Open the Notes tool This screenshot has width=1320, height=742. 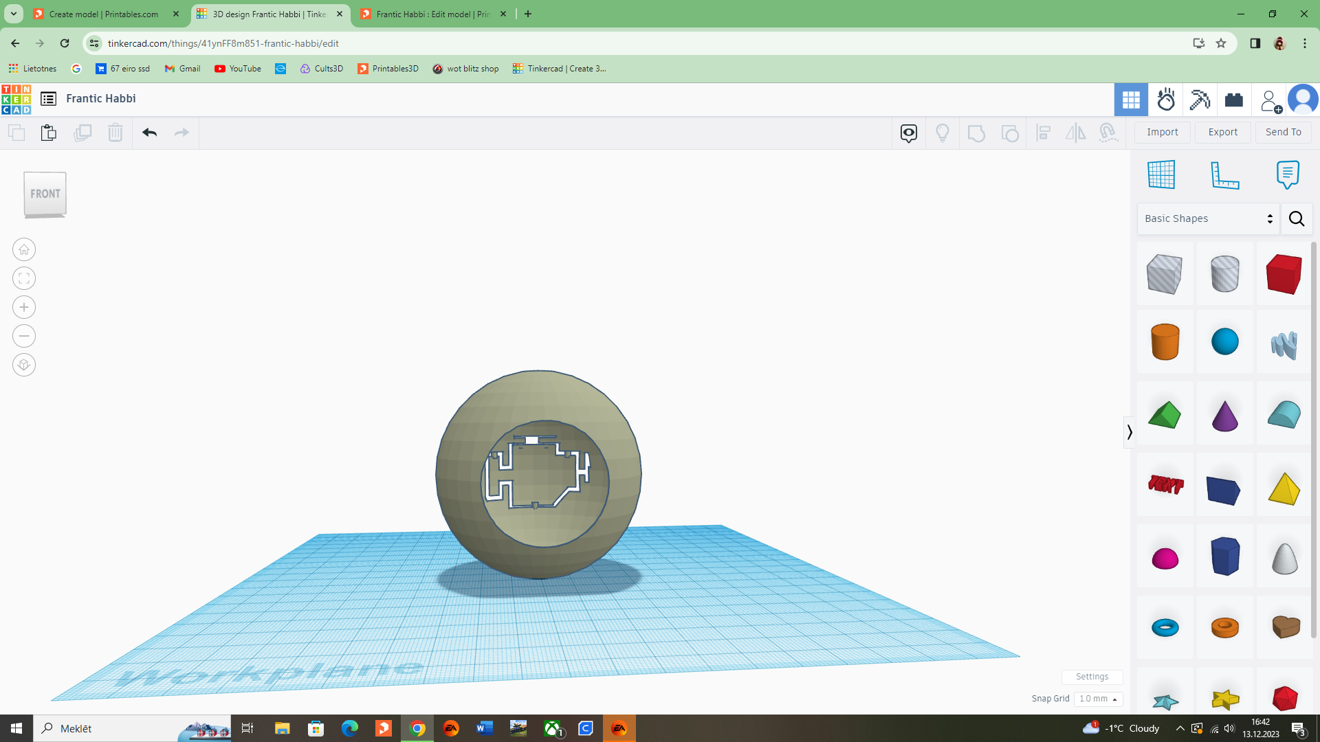click(1287, 175)
